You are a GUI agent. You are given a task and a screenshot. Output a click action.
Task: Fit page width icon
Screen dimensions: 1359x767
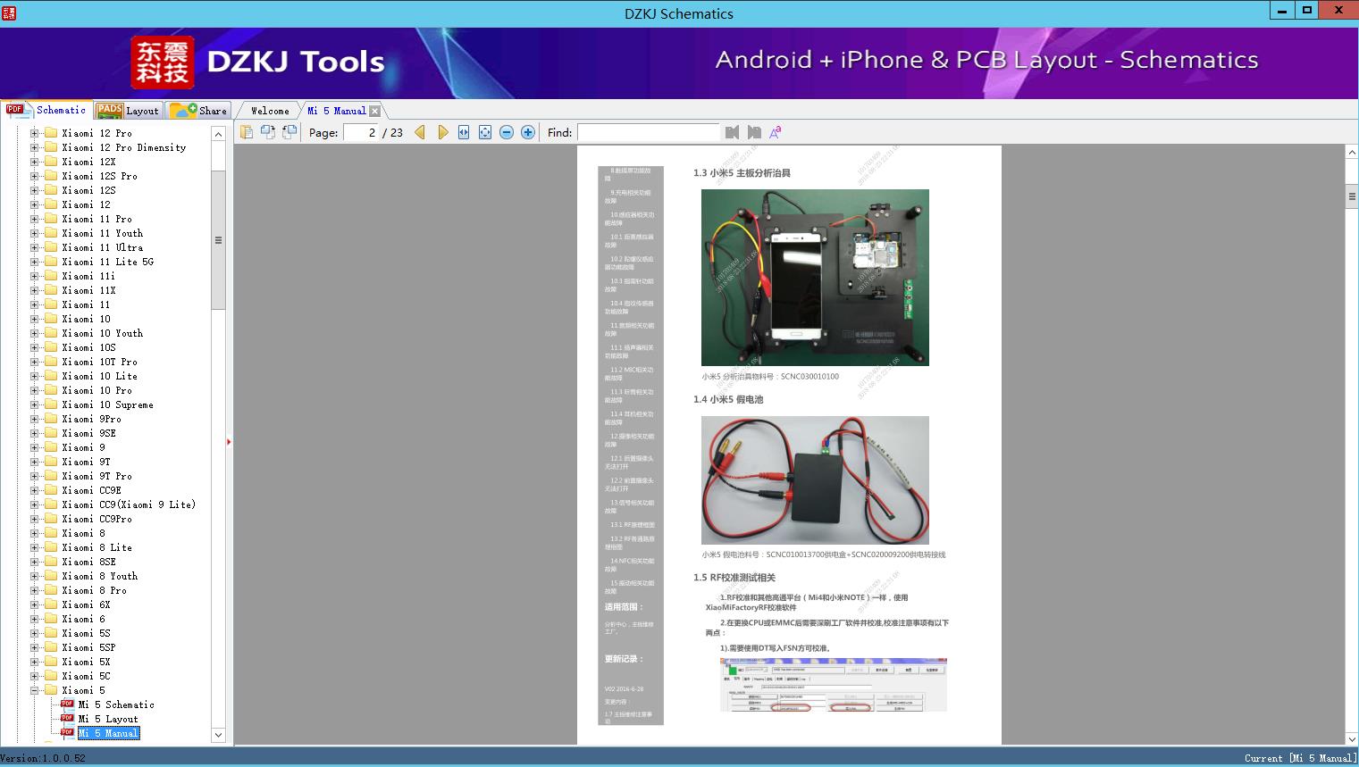pos(464,132)
